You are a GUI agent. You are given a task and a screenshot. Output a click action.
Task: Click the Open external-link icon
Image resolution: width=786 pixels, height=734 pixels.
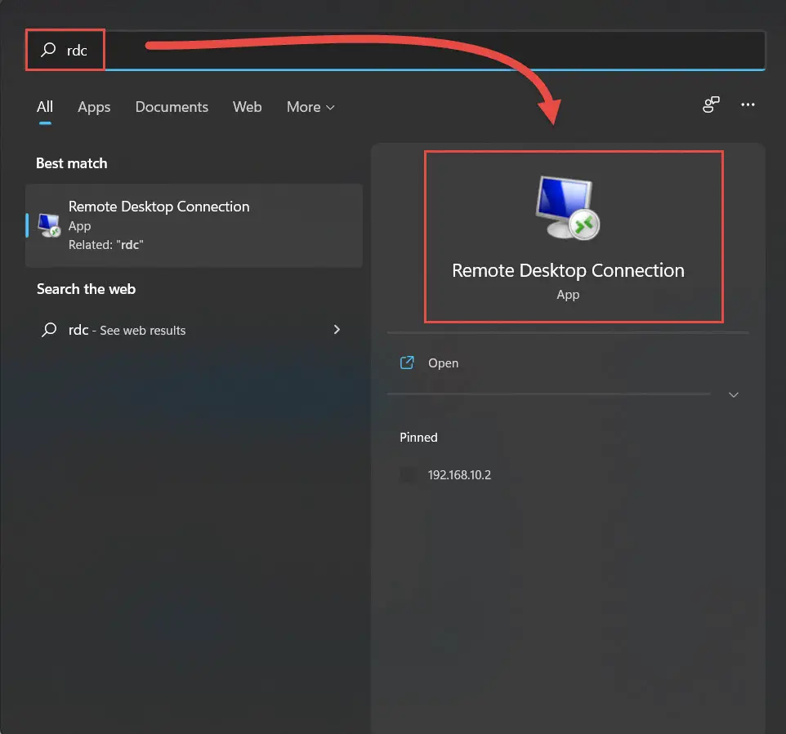[407, 363]
